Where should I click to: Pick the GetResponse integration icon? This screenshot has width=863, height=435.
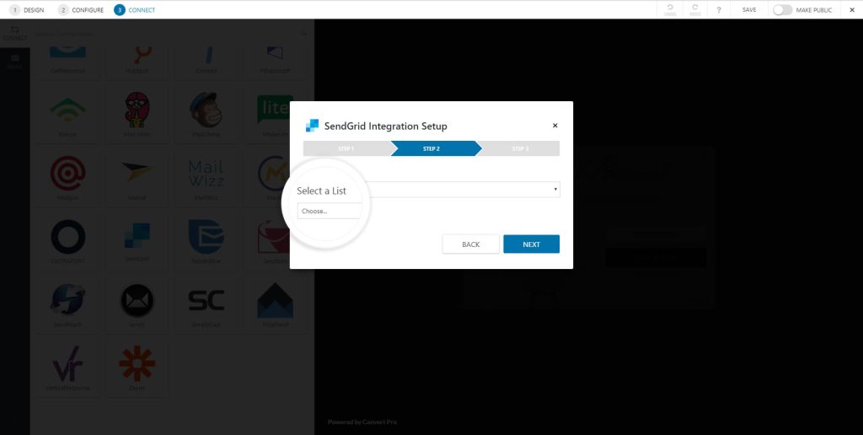[x=67, y=52]
